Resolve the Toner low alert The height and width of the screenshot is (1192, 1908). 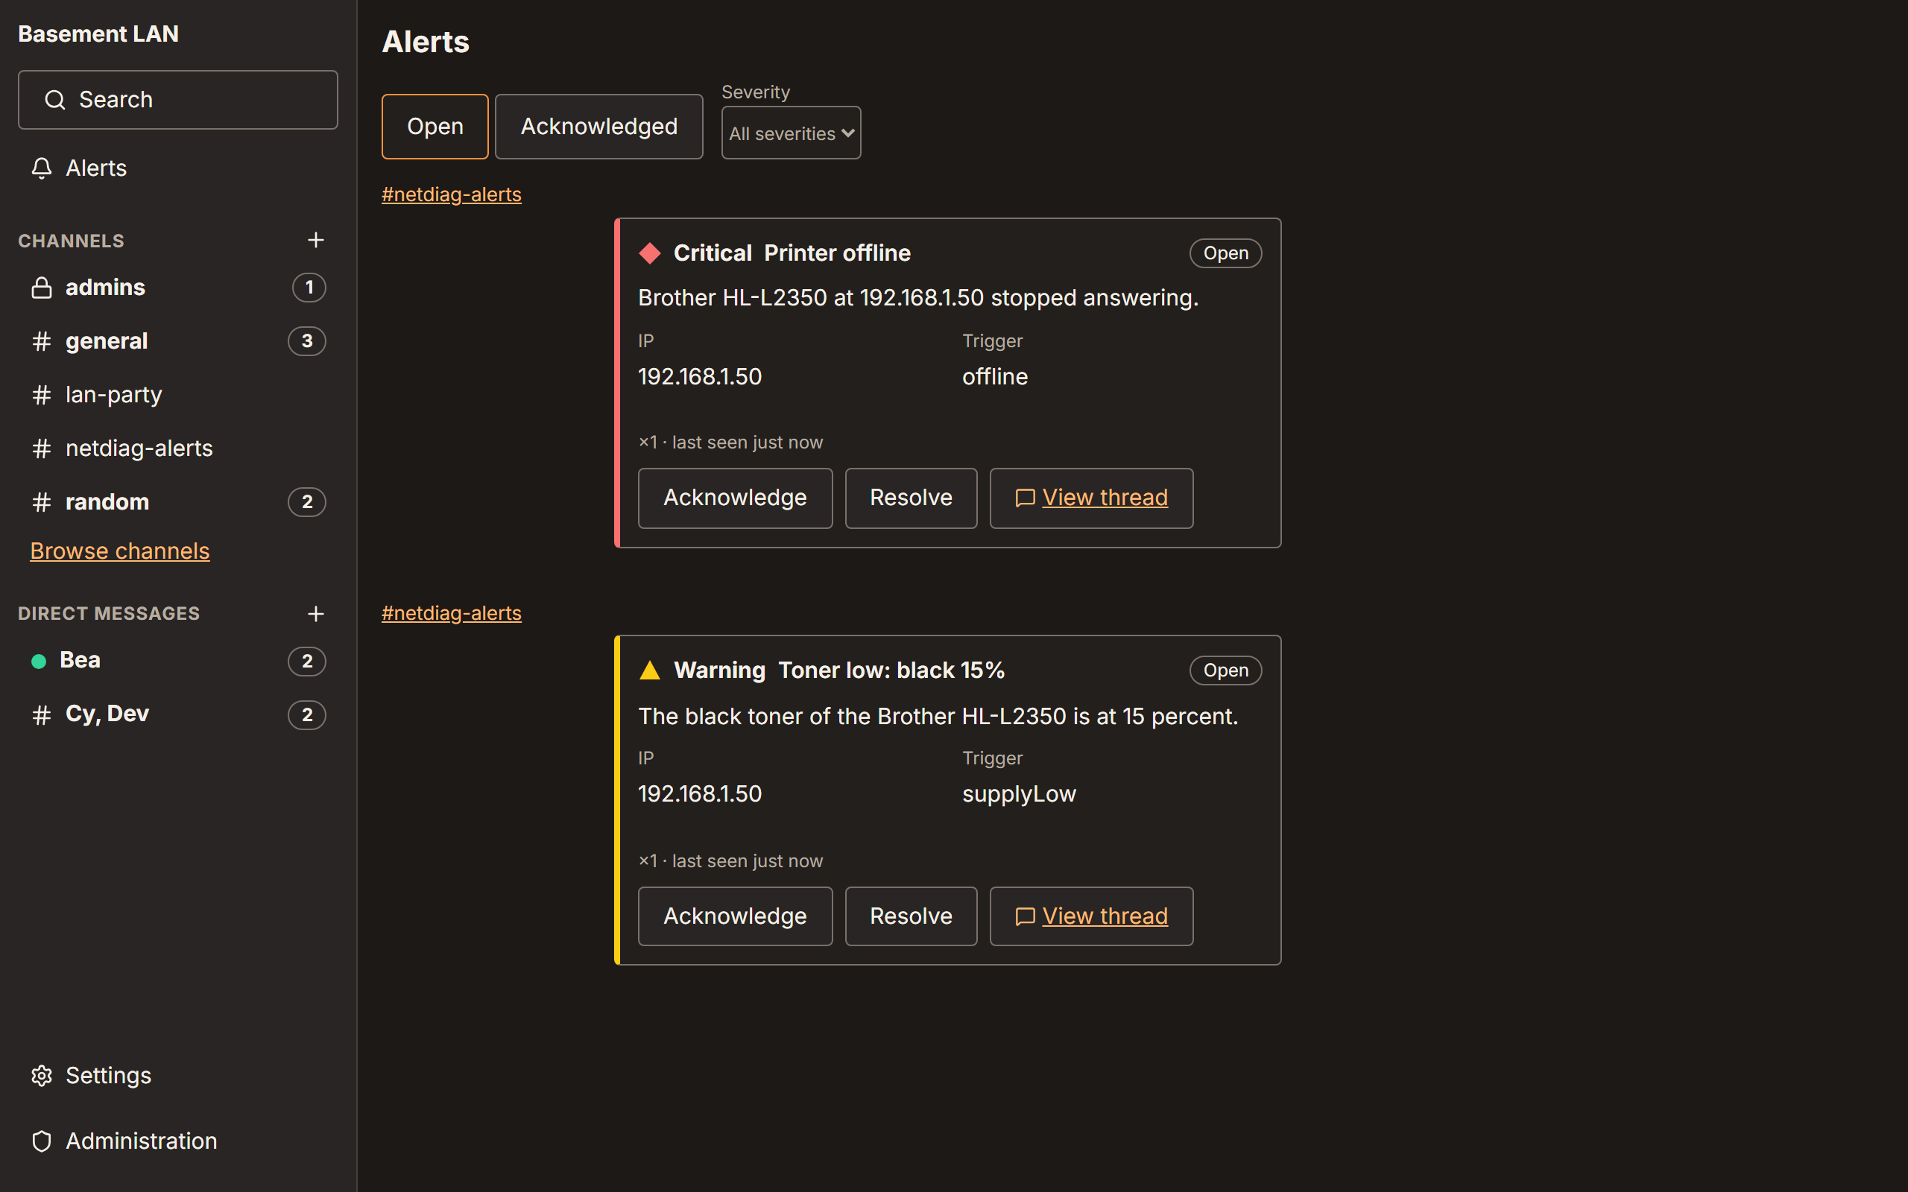click(911, 916)
